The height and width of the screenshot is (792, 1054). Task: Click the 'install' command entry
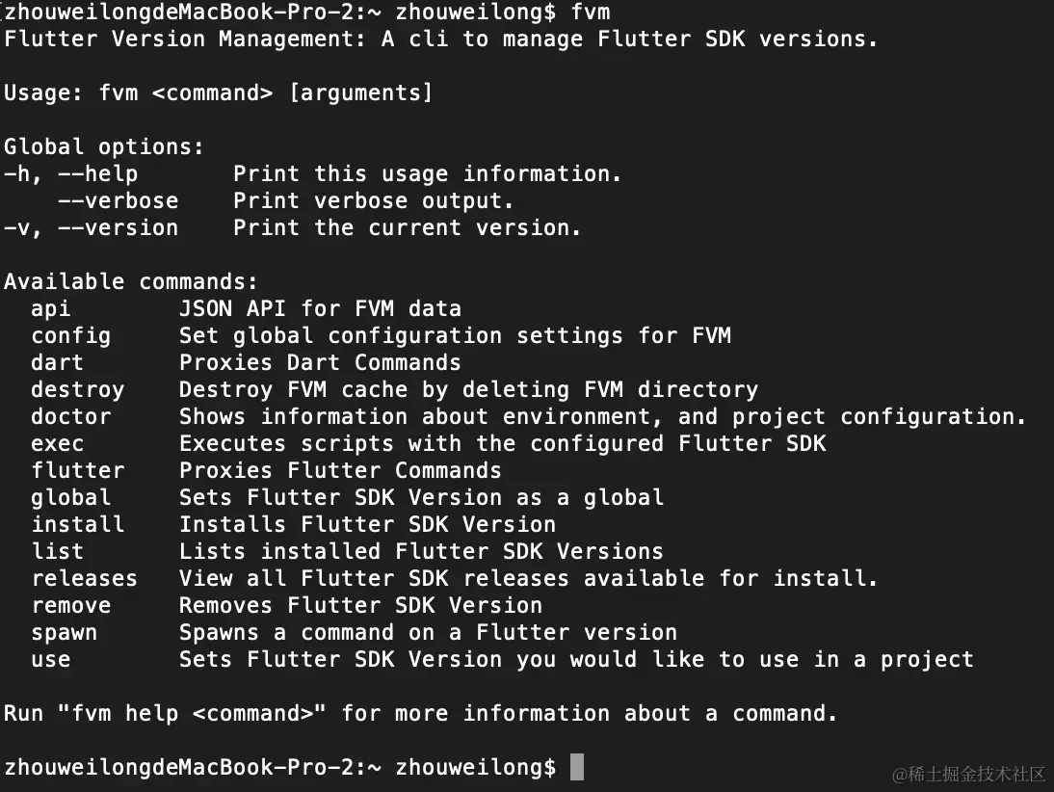pyautogui.click(x=77, y=524)
